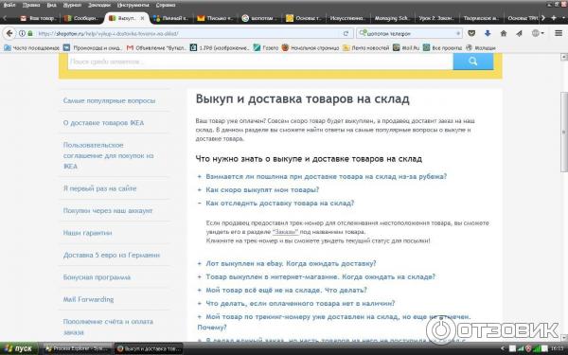The width and height of the screenshot is (568, 355).
Task: Expand 'Взимается ли пошлина при доставке' question
Action: click(x=326, y=176)
